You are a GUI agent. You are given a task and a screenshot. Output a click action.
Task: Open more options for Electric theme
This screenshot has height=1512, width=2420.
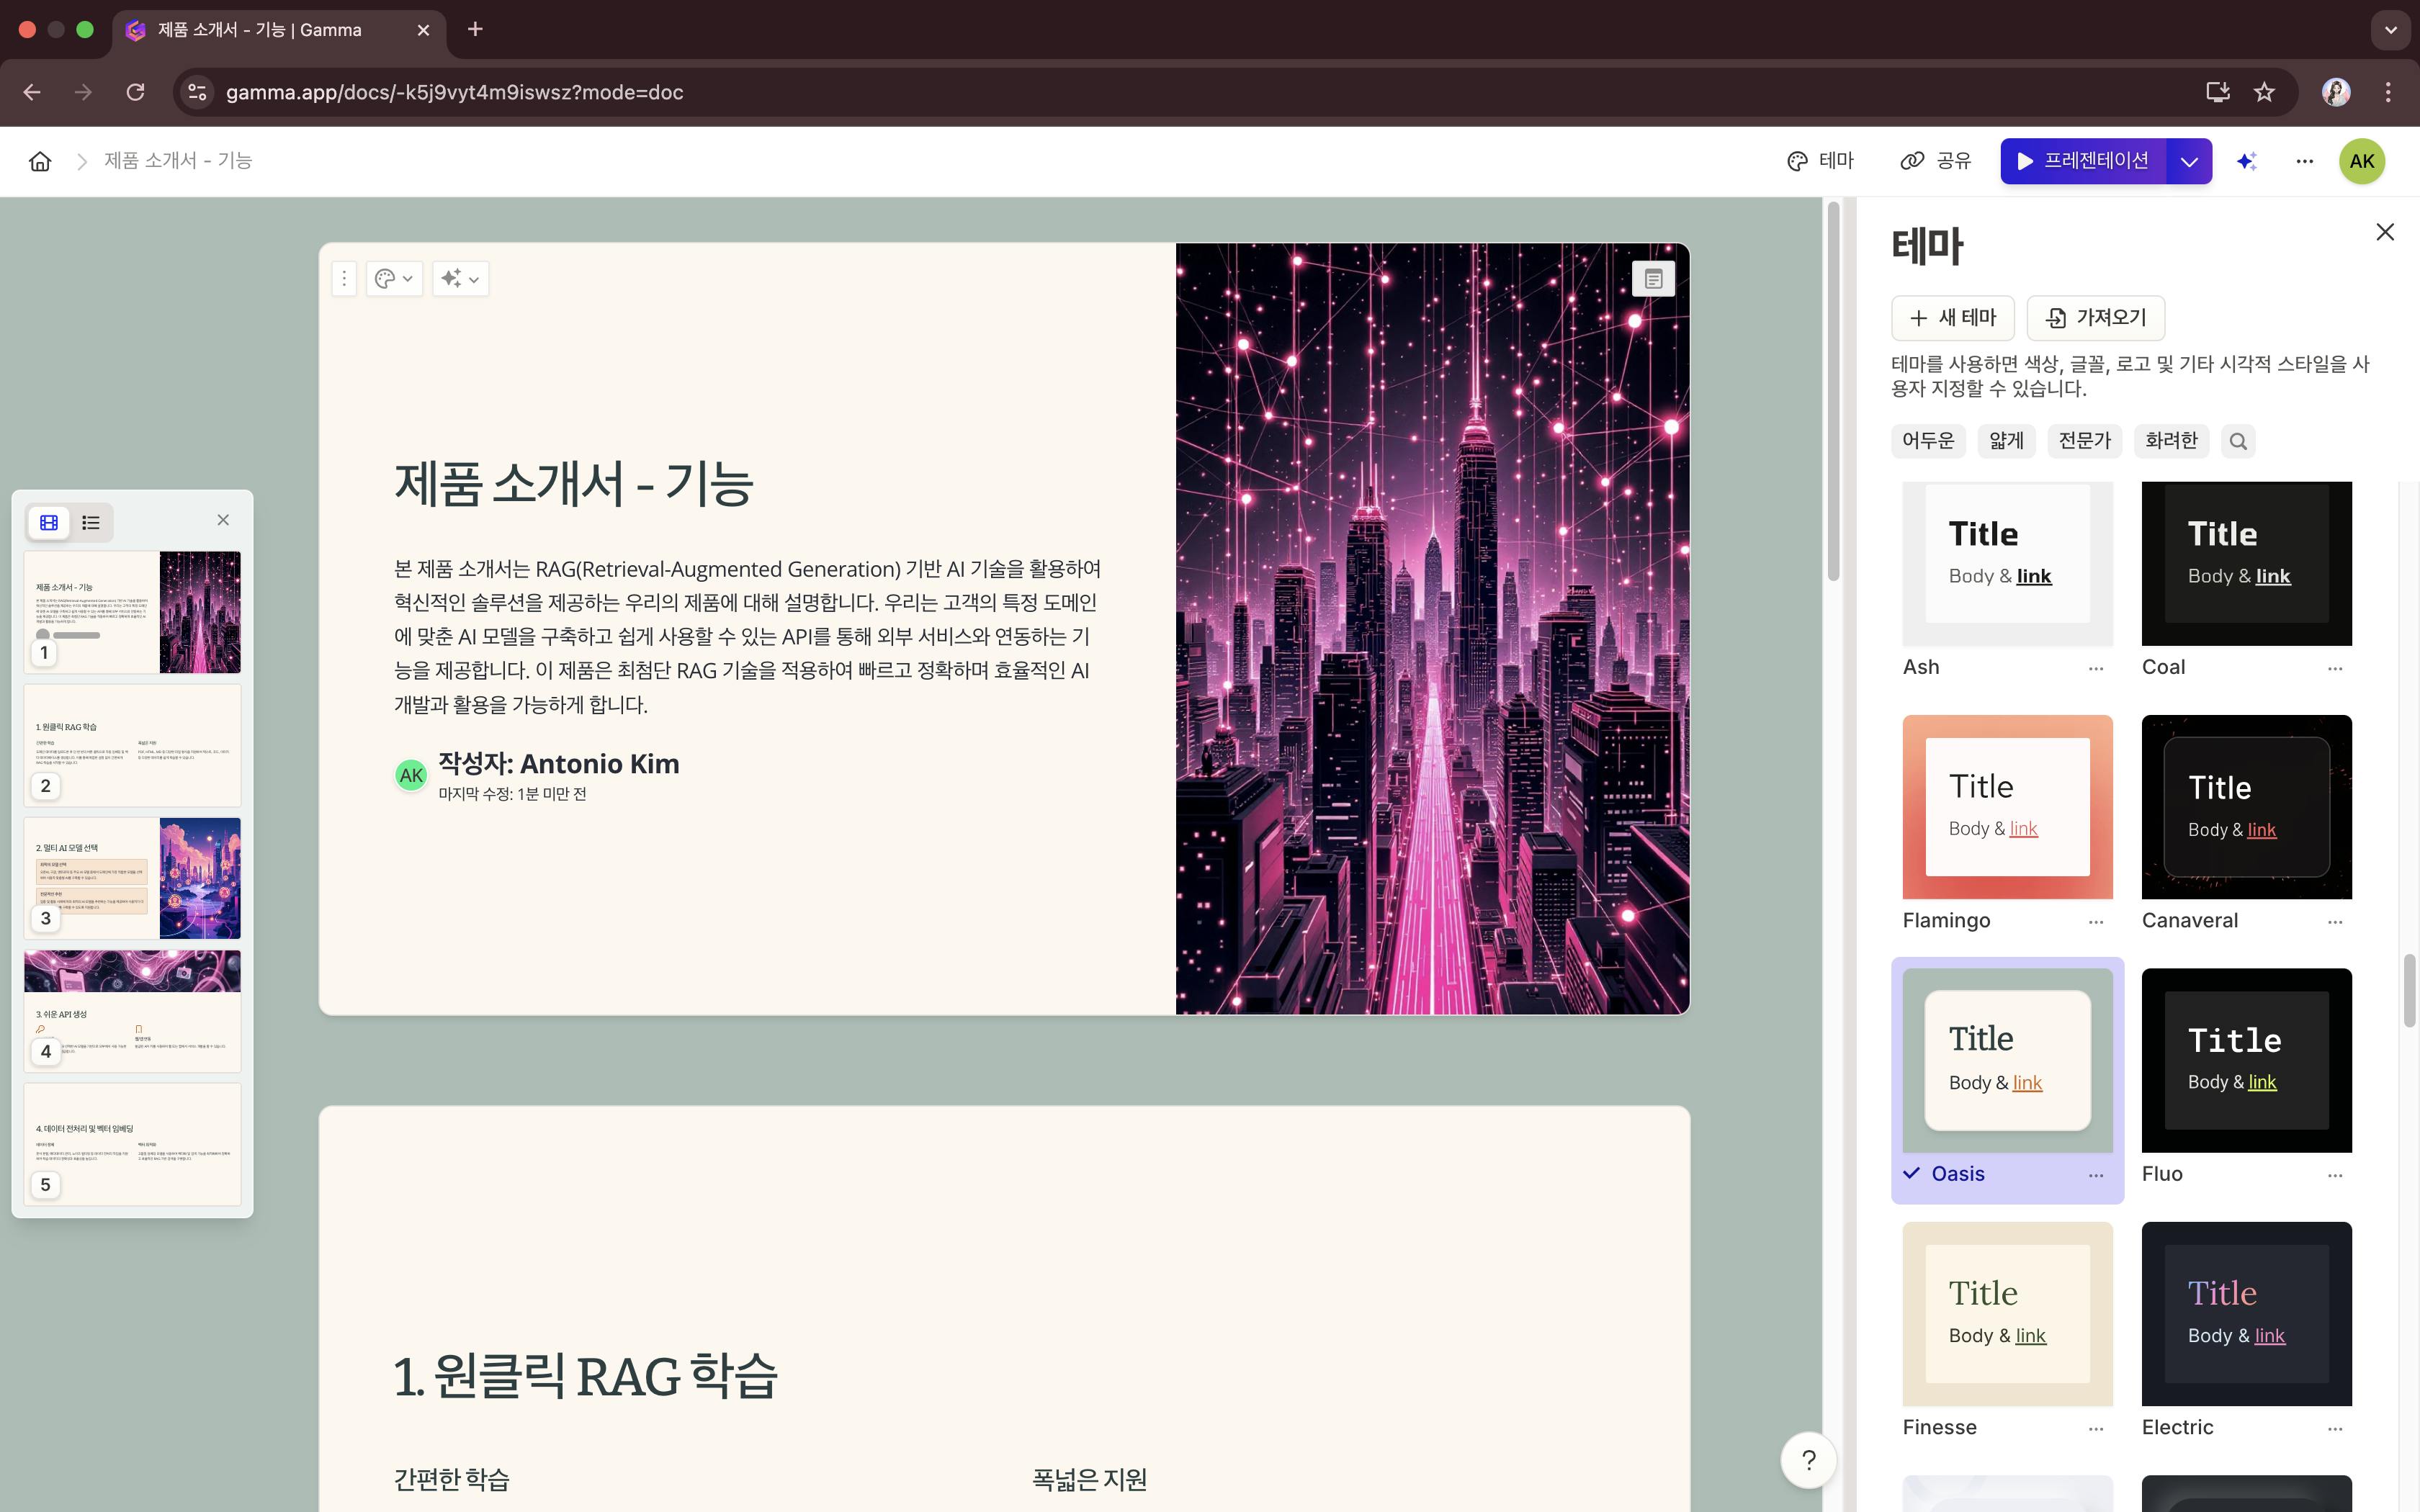click(2335, 1428)
